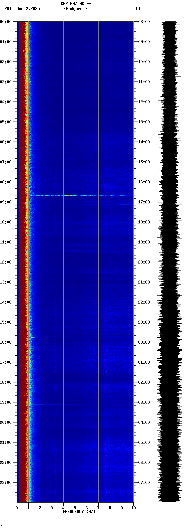Viewport: 184px width, 529px height.
Task: Click the 'PST' timezone label
Action: click(8, 9)
